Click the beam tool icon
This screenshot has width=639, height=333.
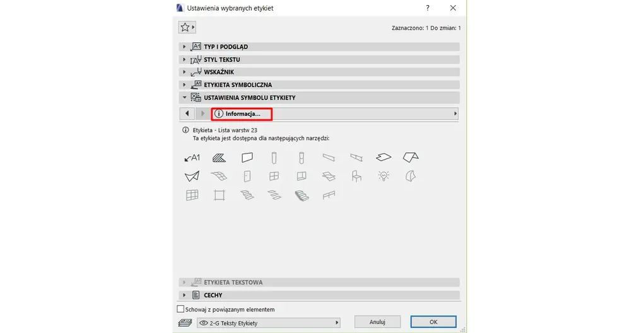click(x=329, y=158)
